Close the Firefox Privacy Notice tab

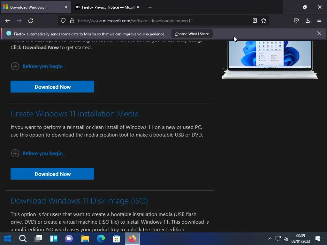[x=138, y=7]
